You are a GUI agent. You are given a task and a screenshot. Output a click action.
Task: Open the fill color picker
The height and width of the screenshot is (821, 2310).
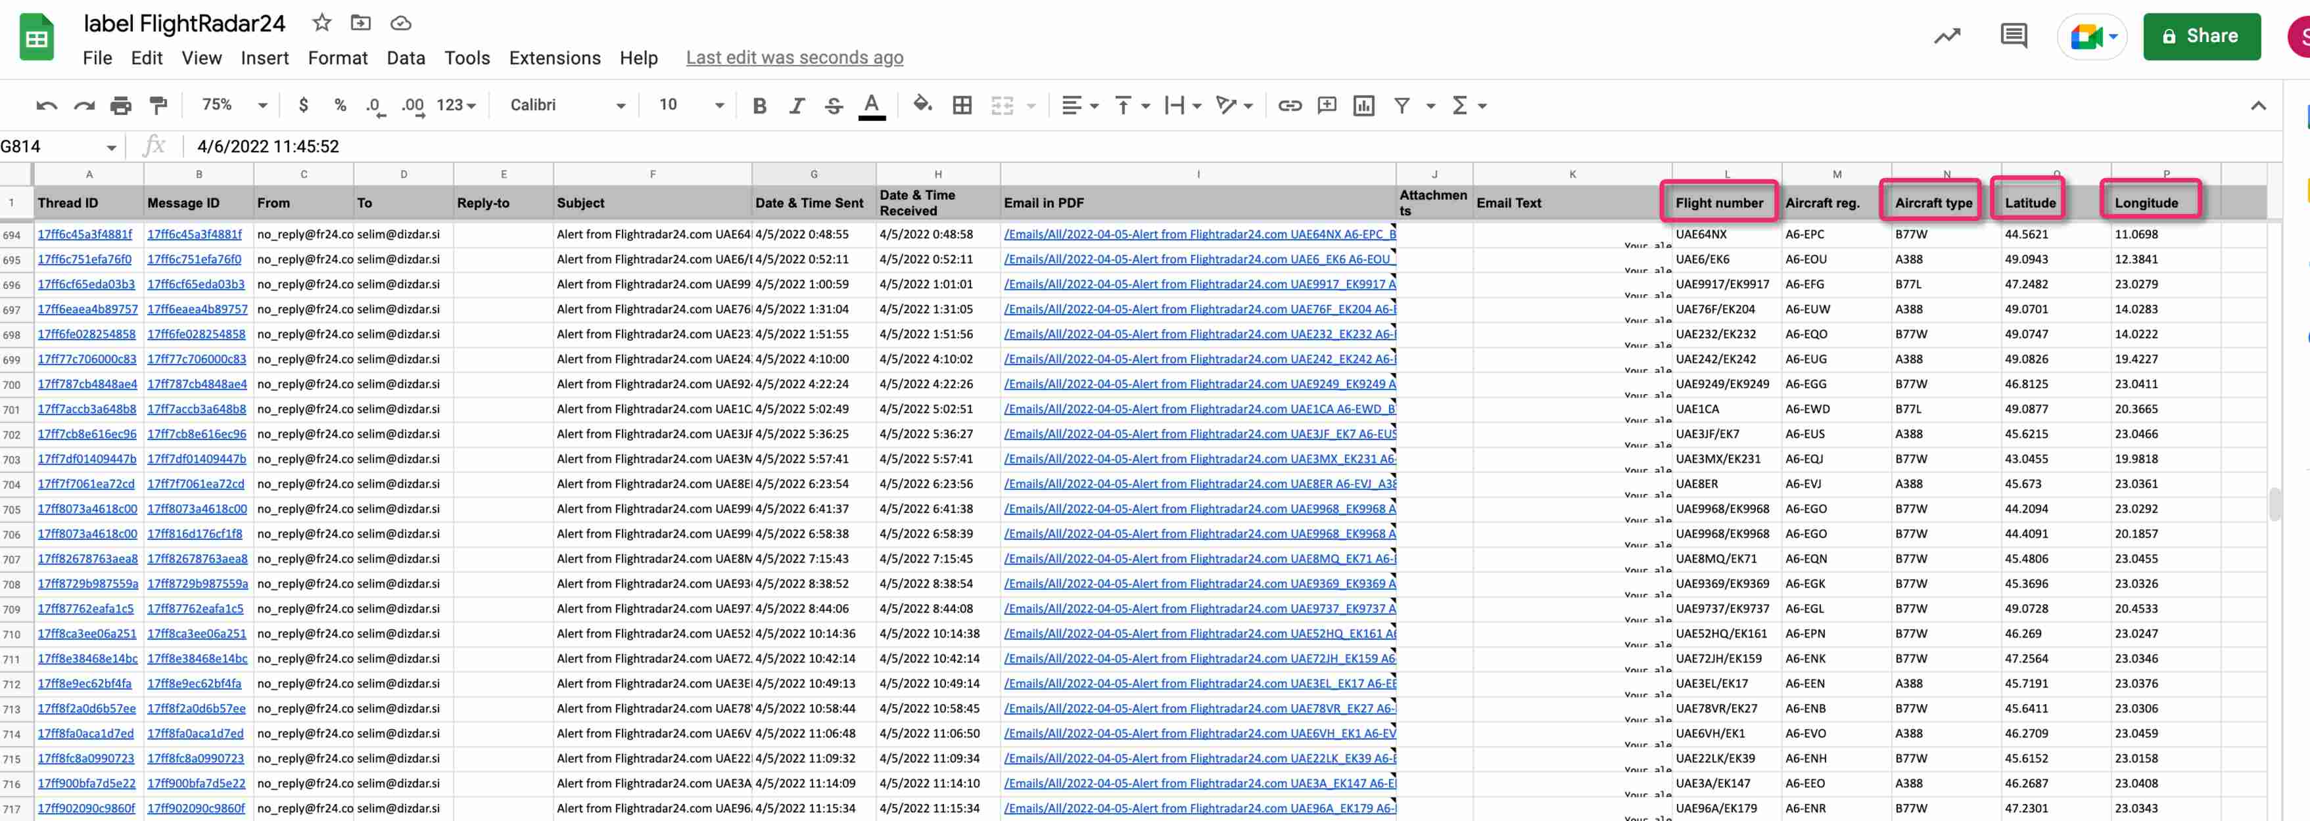tap(923, 105)
